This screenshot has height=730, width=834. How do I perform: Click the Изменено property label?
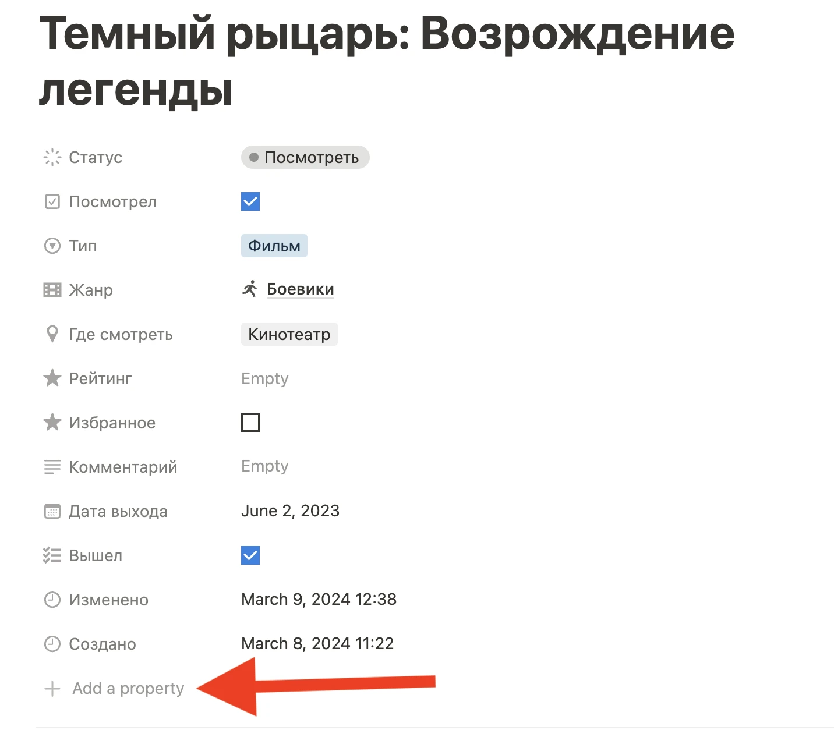108,600
